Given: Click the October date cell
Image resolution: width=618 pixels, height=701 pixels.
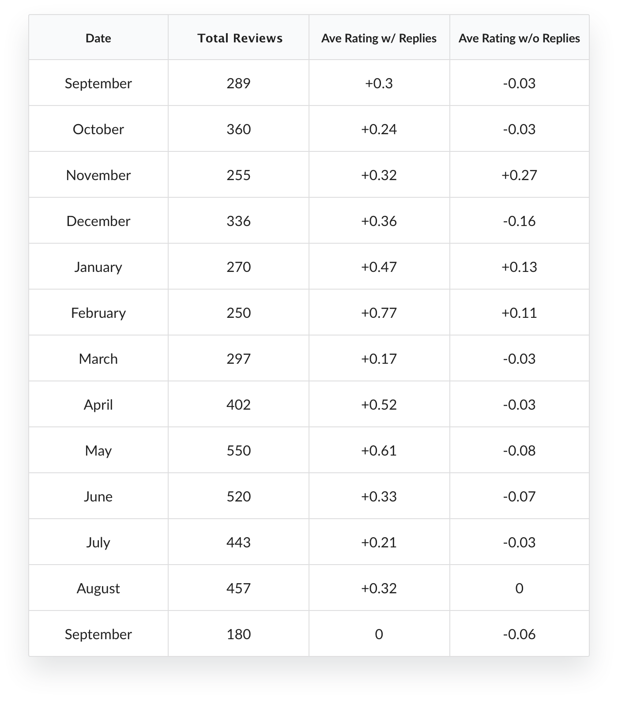Looking at the screenshot, I should (x=98, y=129).
